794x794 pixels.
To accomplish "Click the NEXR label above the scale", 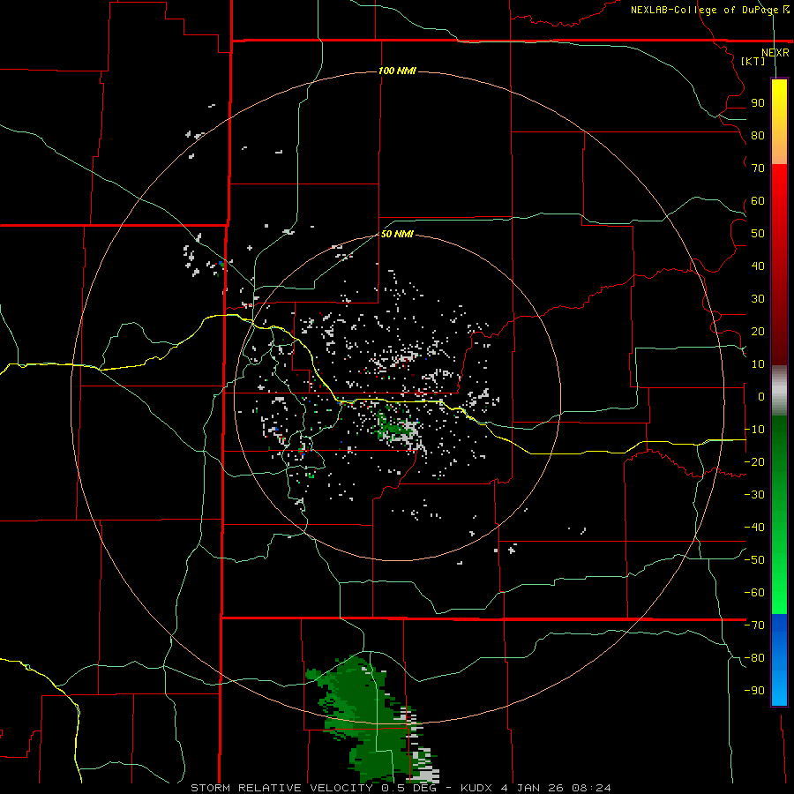I will [x=775, y=53].
